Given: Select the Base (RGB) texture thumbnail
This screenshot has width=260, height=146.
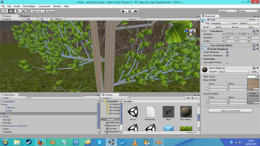Looking at the screenshot, I should (253, 84).
